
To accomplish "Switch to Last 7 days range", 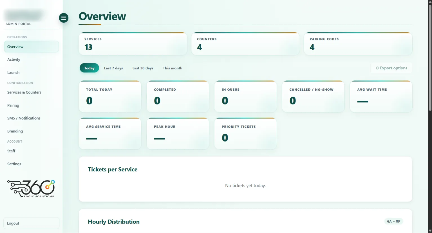I will pos(113,68).
